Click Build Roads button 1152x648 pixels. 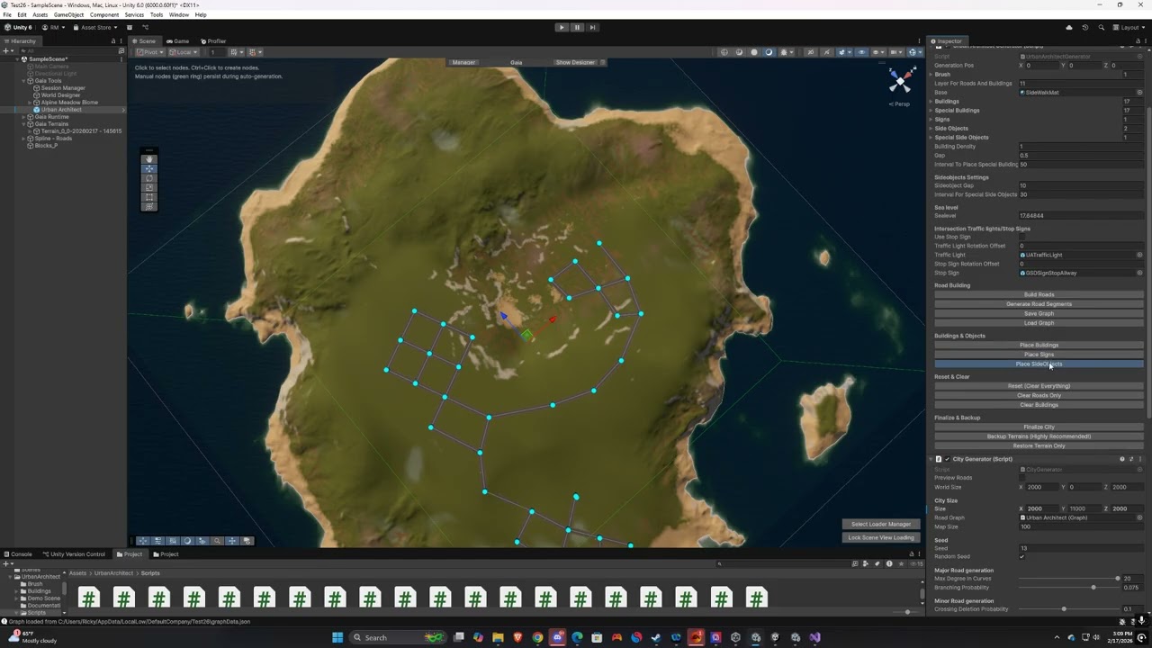tap(1039, 294)
